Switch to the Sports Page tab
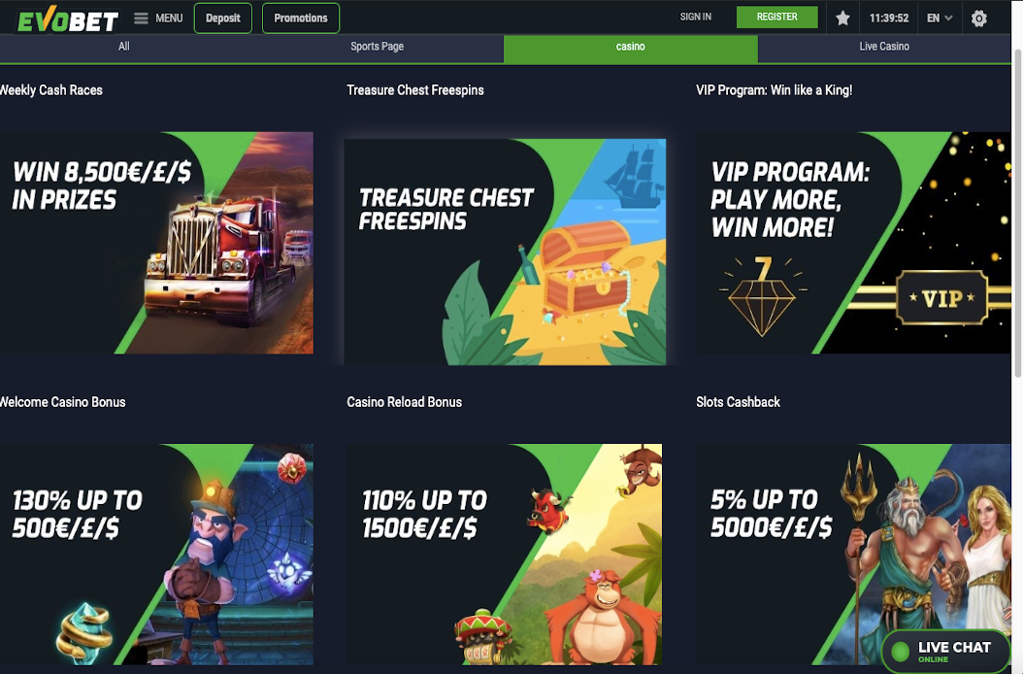The width and height of the screenshot is (1023, 674). tap(378, 47)
